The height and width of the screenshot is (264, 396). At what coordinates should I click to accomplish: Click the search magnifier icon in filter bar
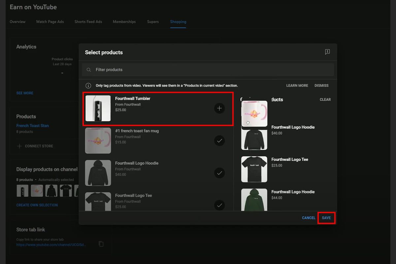click(x=89, y=70)
